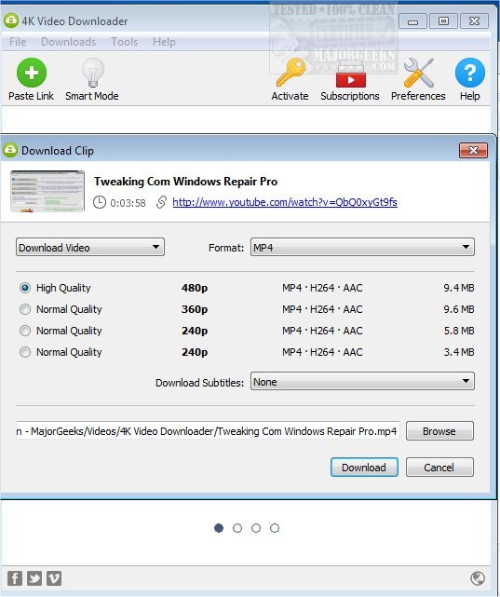The height and width of the screenshot is (597, 500).
Task: Open the Vimeo icon in footer
Action: click(54, 578)
